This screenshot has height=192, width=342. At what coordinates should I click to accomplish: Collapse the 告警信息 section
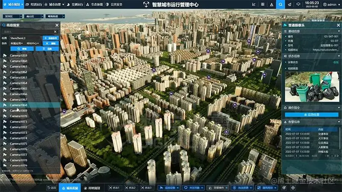tap(339, 122)
